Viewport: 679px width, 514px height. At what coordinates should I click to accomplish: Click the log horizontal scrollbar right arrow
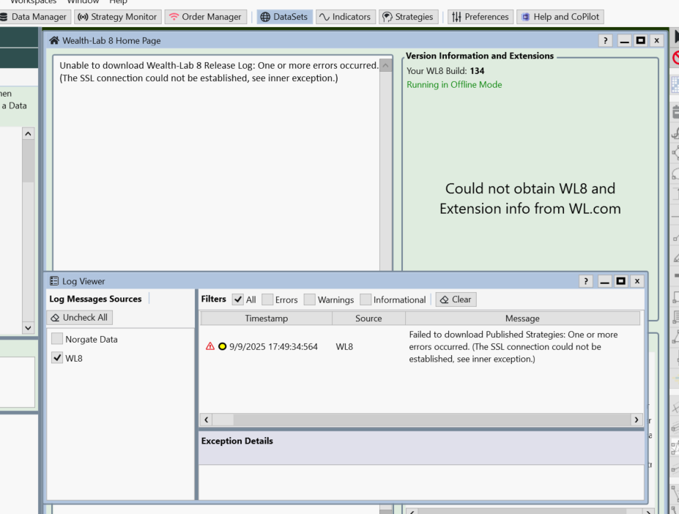click(x=636, y=420)
